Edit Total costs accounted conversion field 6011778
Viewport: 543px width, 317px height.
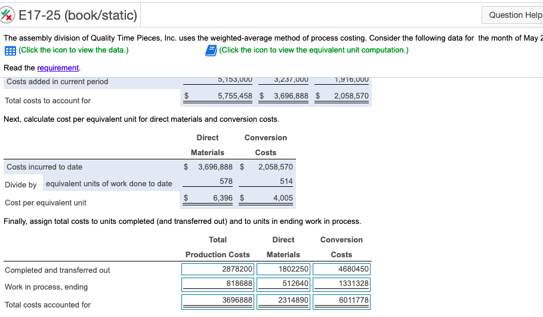click(x=341, y=301)
